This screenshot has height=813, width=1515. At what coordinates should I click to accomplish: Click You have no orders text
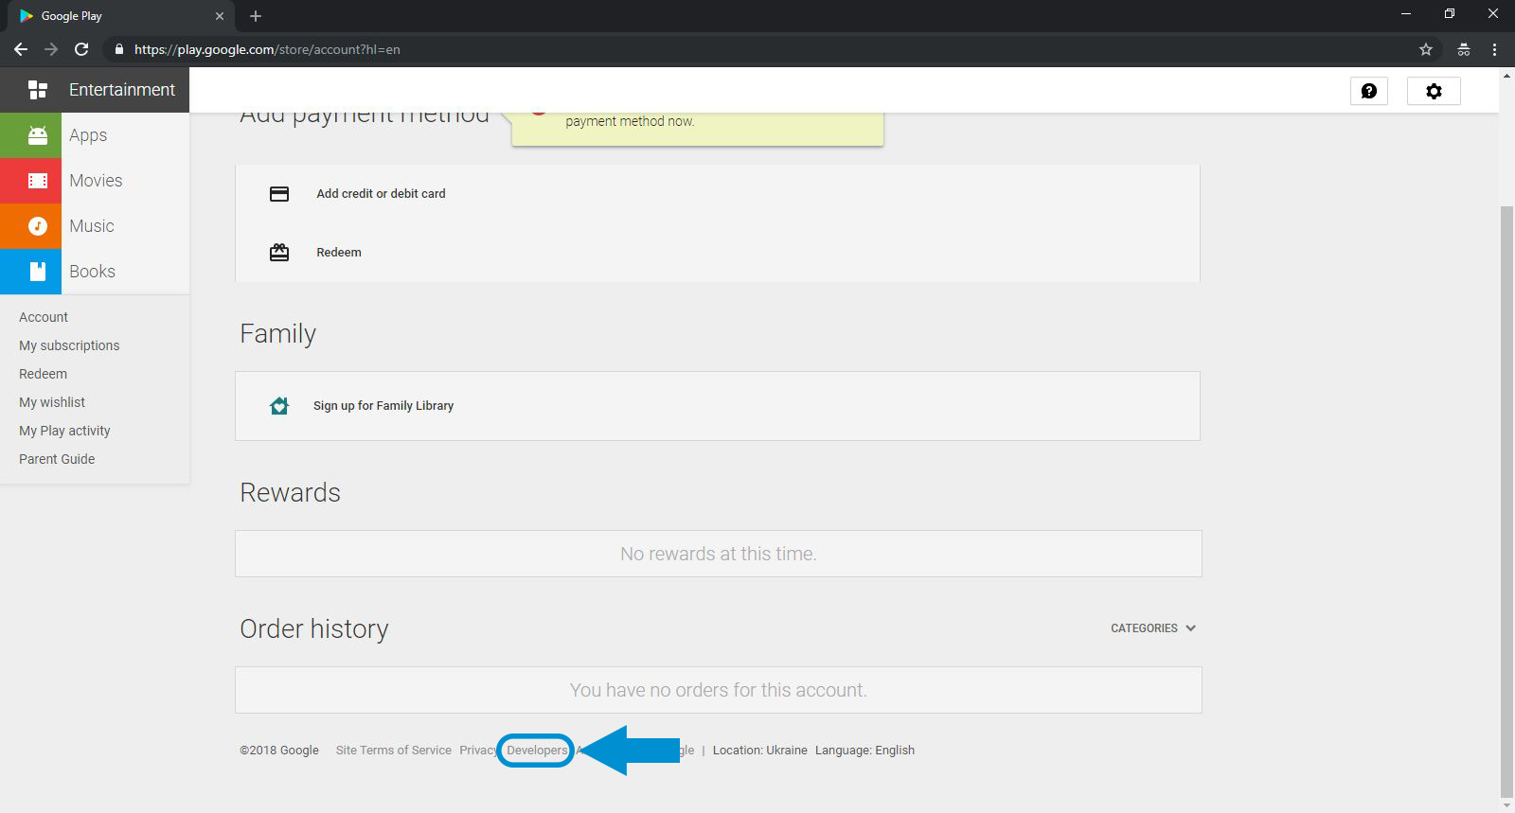(x=718, y=690)
